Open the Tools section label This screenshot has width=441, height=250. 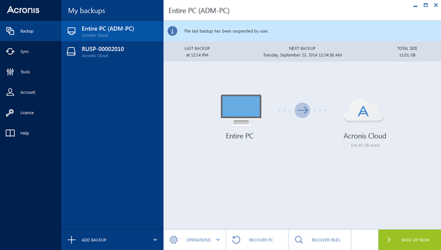tap(25, 72)
